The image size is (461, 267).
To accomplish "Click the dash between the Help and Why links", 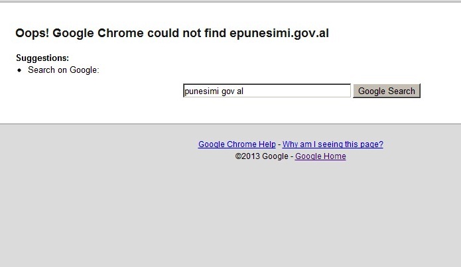I will [x=279, y=144].
